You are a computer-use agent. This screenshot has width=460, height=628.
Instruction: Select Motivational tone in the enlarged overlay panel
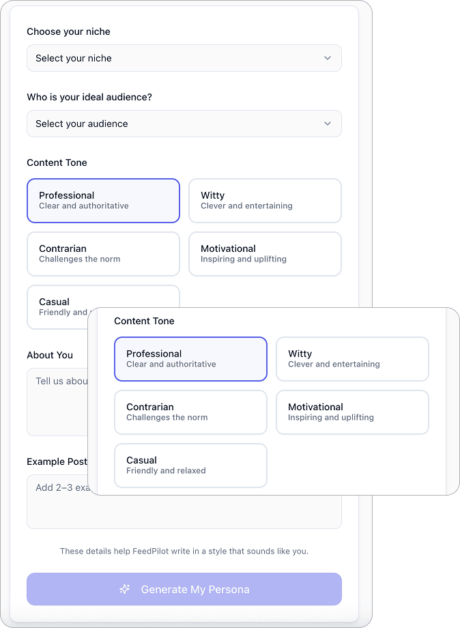click(352, 412)
